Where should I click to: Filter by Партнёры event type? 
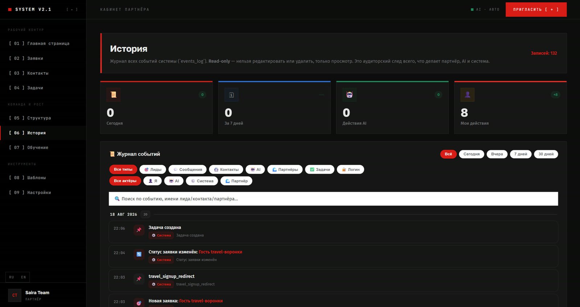pos(285,169)
